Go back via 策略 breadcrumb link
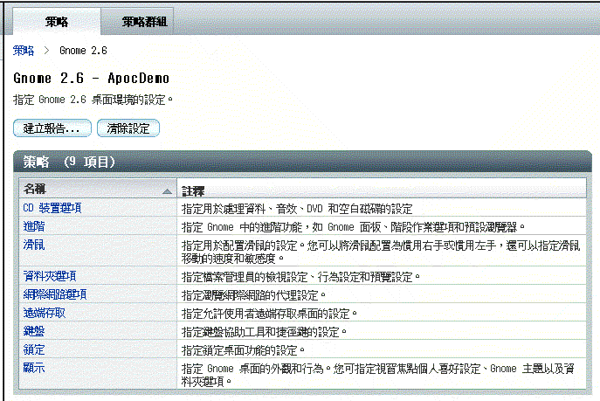This screenshot has width=600, height=401. pos(24,51)
